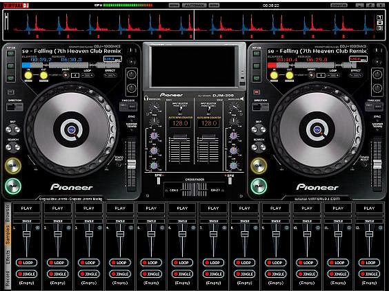Toggle the red record button on right deck
The height and width of the screenshot is (291, 389).
(257, 92)
